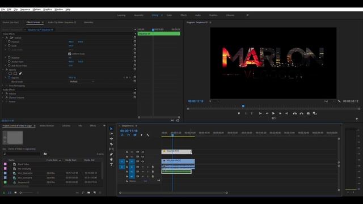
Task: Collapse the Motion effect group
Action: pos(3,38)
